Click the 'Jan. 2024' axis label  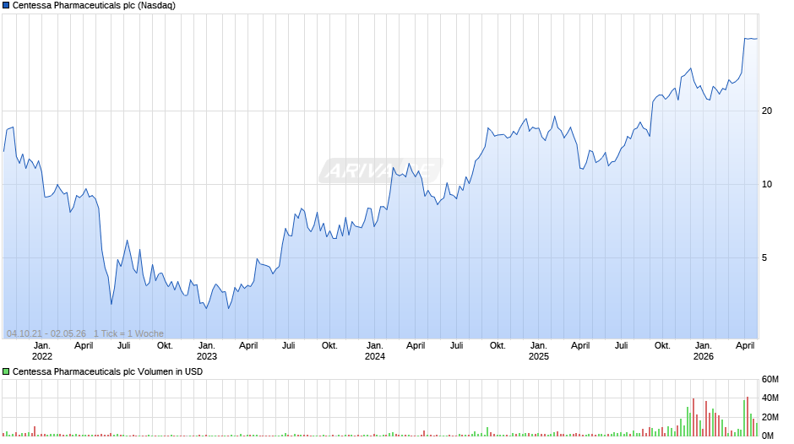[375, 351]
